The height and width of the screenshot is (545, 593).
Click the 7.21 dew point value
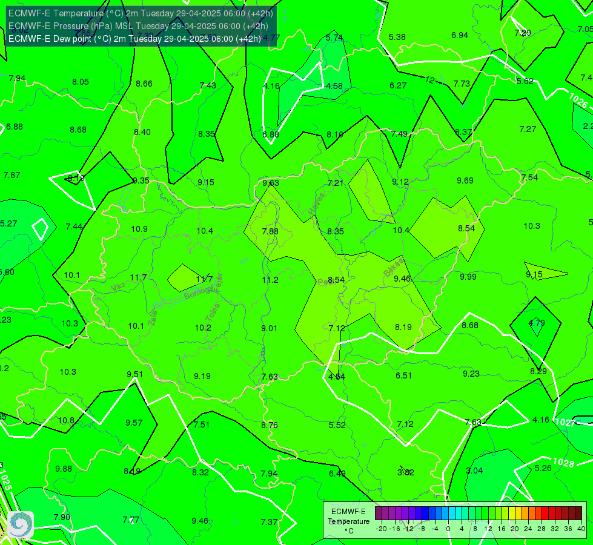pyautogui.click(x=336, y=183)
